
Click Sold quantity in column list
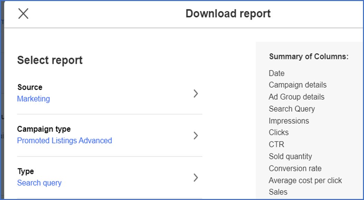(290, 157)
